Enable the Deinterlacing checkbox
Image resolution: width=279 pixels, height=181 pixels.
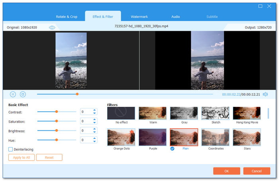[x=10, y=149]
